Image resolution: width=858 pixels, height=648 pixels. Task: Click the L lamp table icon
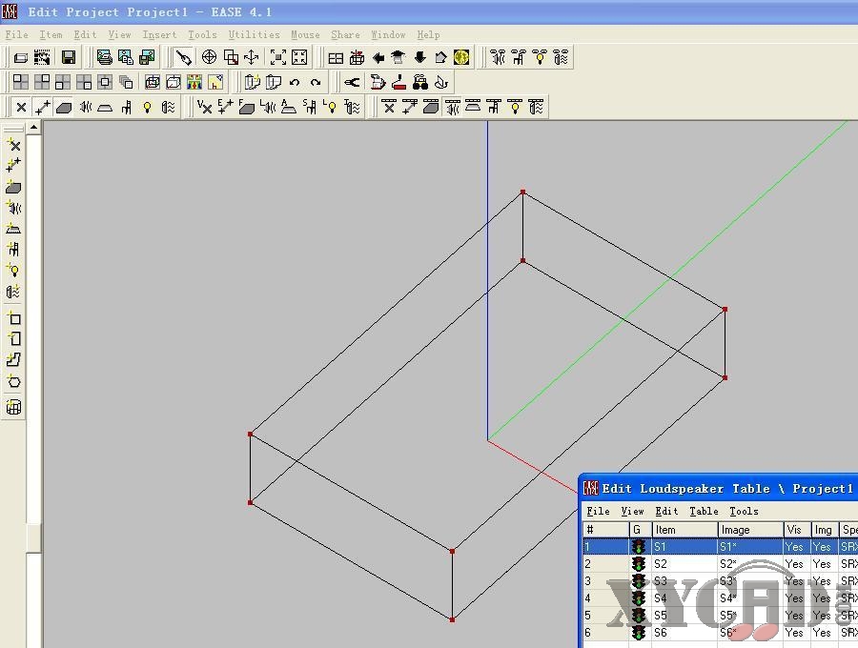[x=330, y=107]
